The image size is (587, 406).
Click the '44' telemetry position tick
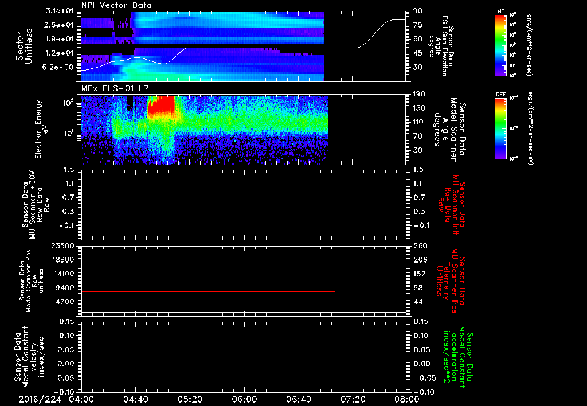tap(418, 302)
